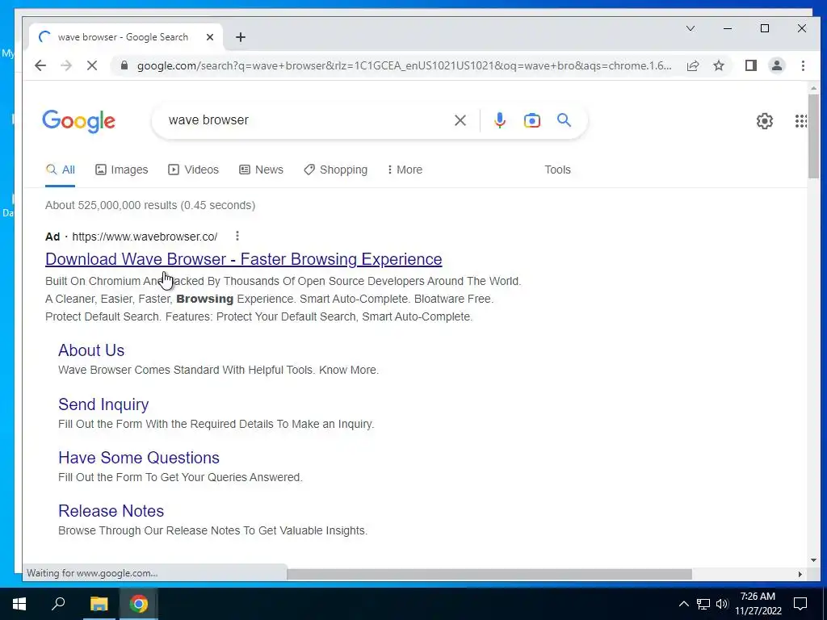Stop loading the page with the X button
The height and width of the screenshot is (620, 827).
point(92,65)
